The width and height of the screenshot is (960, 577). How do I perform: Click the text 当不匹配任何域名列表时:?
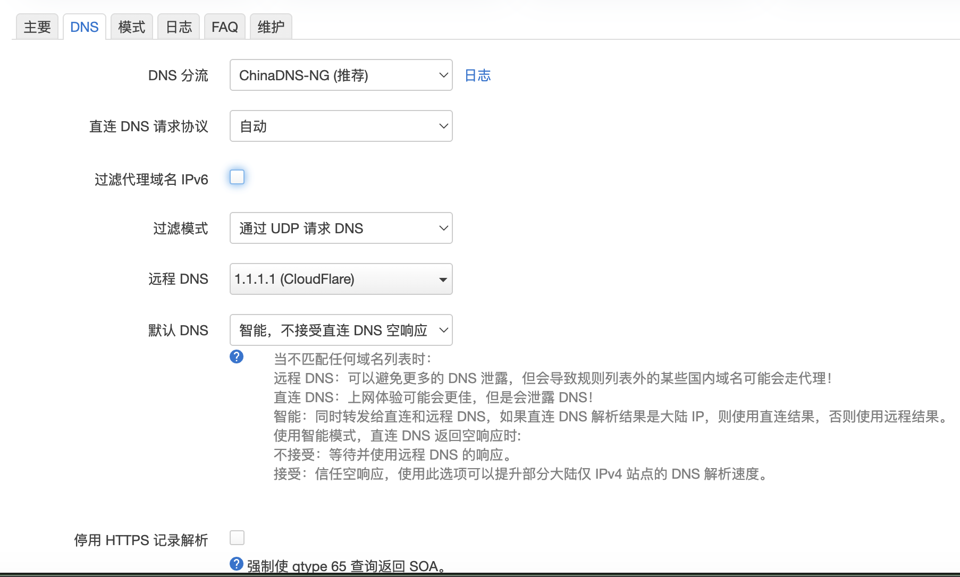click(x=353, y=359)
